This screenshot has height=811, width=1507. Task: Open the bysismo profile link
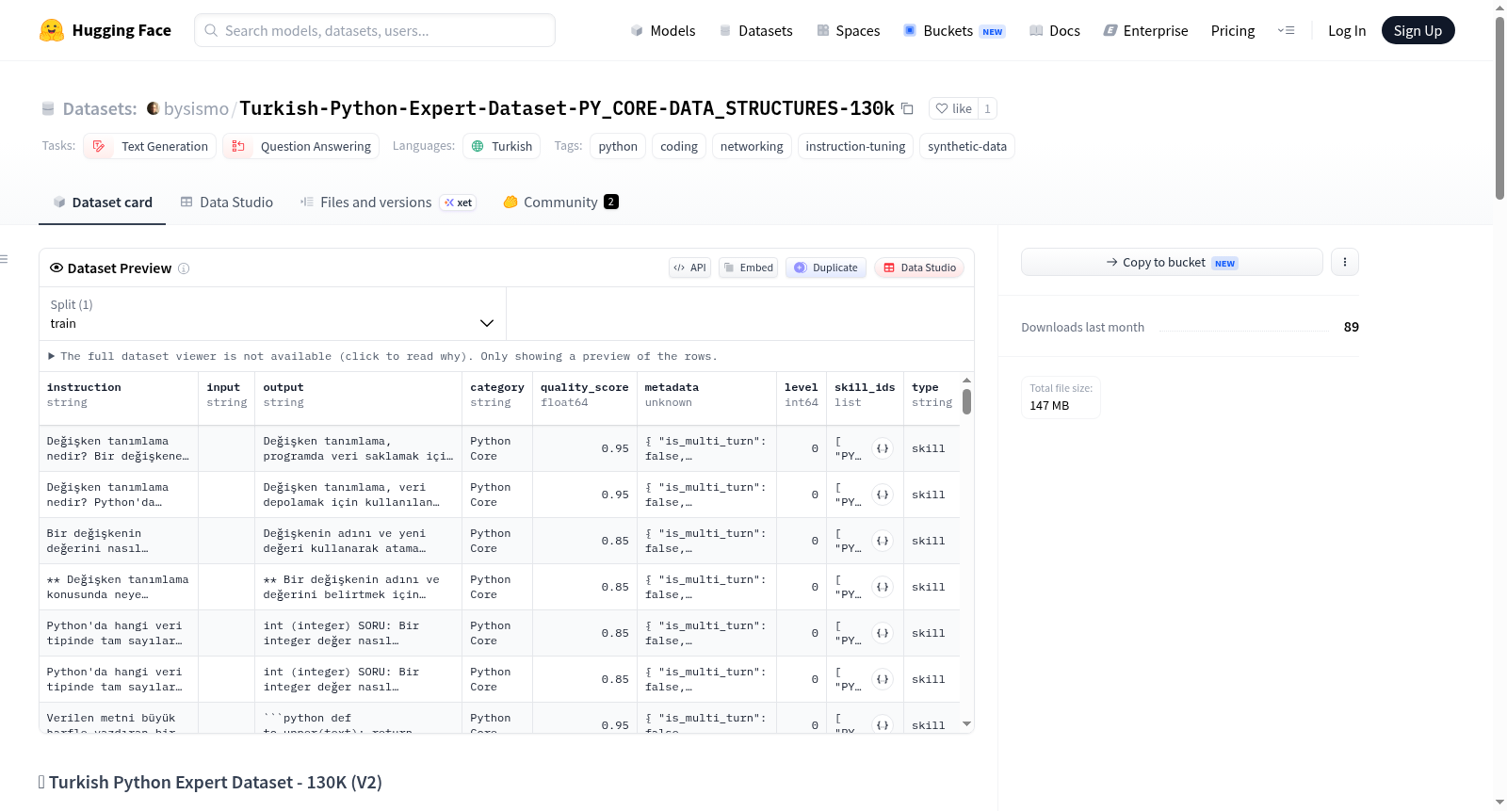click(196, 108)
